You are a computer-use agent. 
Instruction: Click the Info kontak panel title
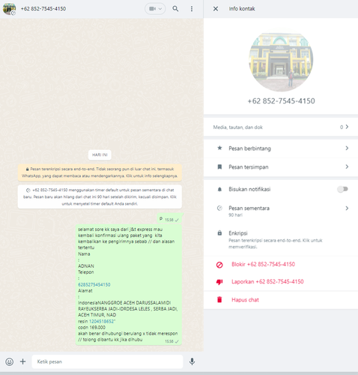[x=242, y=9]
